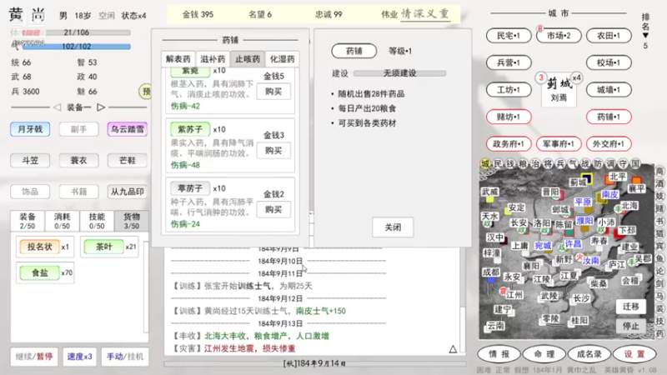Click the 迁移 migrate button
Screen dimensions: 667x375
(x=631, y=307)
